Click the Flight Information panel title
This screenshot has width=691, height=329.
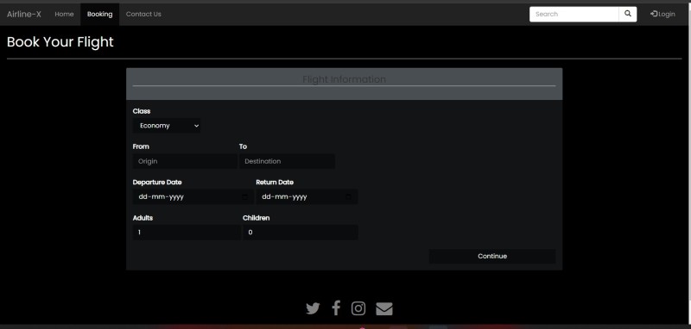pos(344,79)
